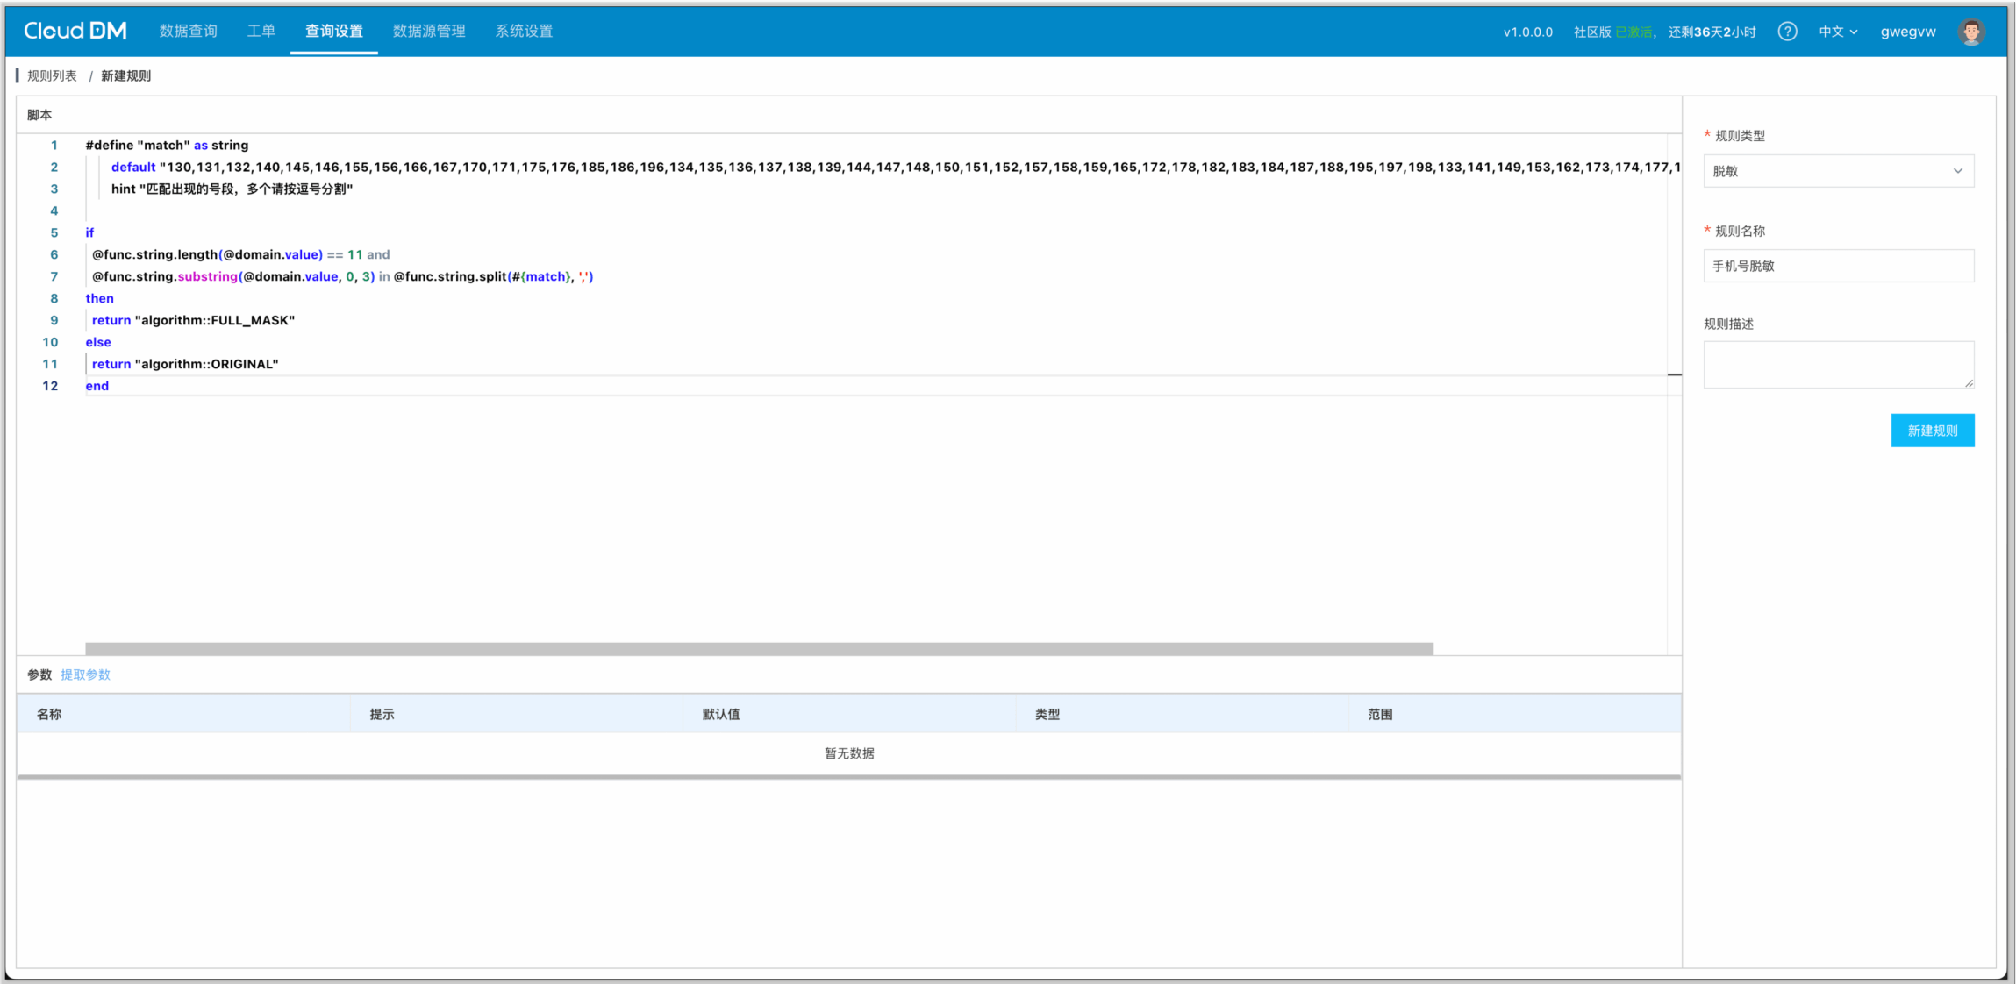Click the 新建规则 button
This screenshot has height=984, width=2016.
[1932, 431]
